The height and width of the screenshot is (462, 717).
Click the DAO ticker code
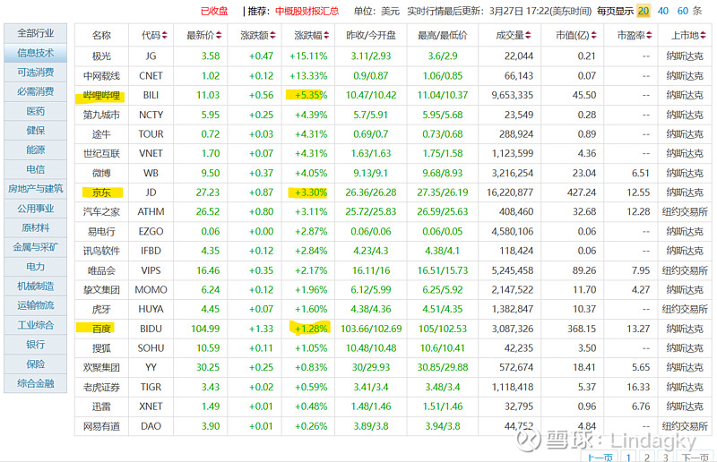tap(151, 426)
